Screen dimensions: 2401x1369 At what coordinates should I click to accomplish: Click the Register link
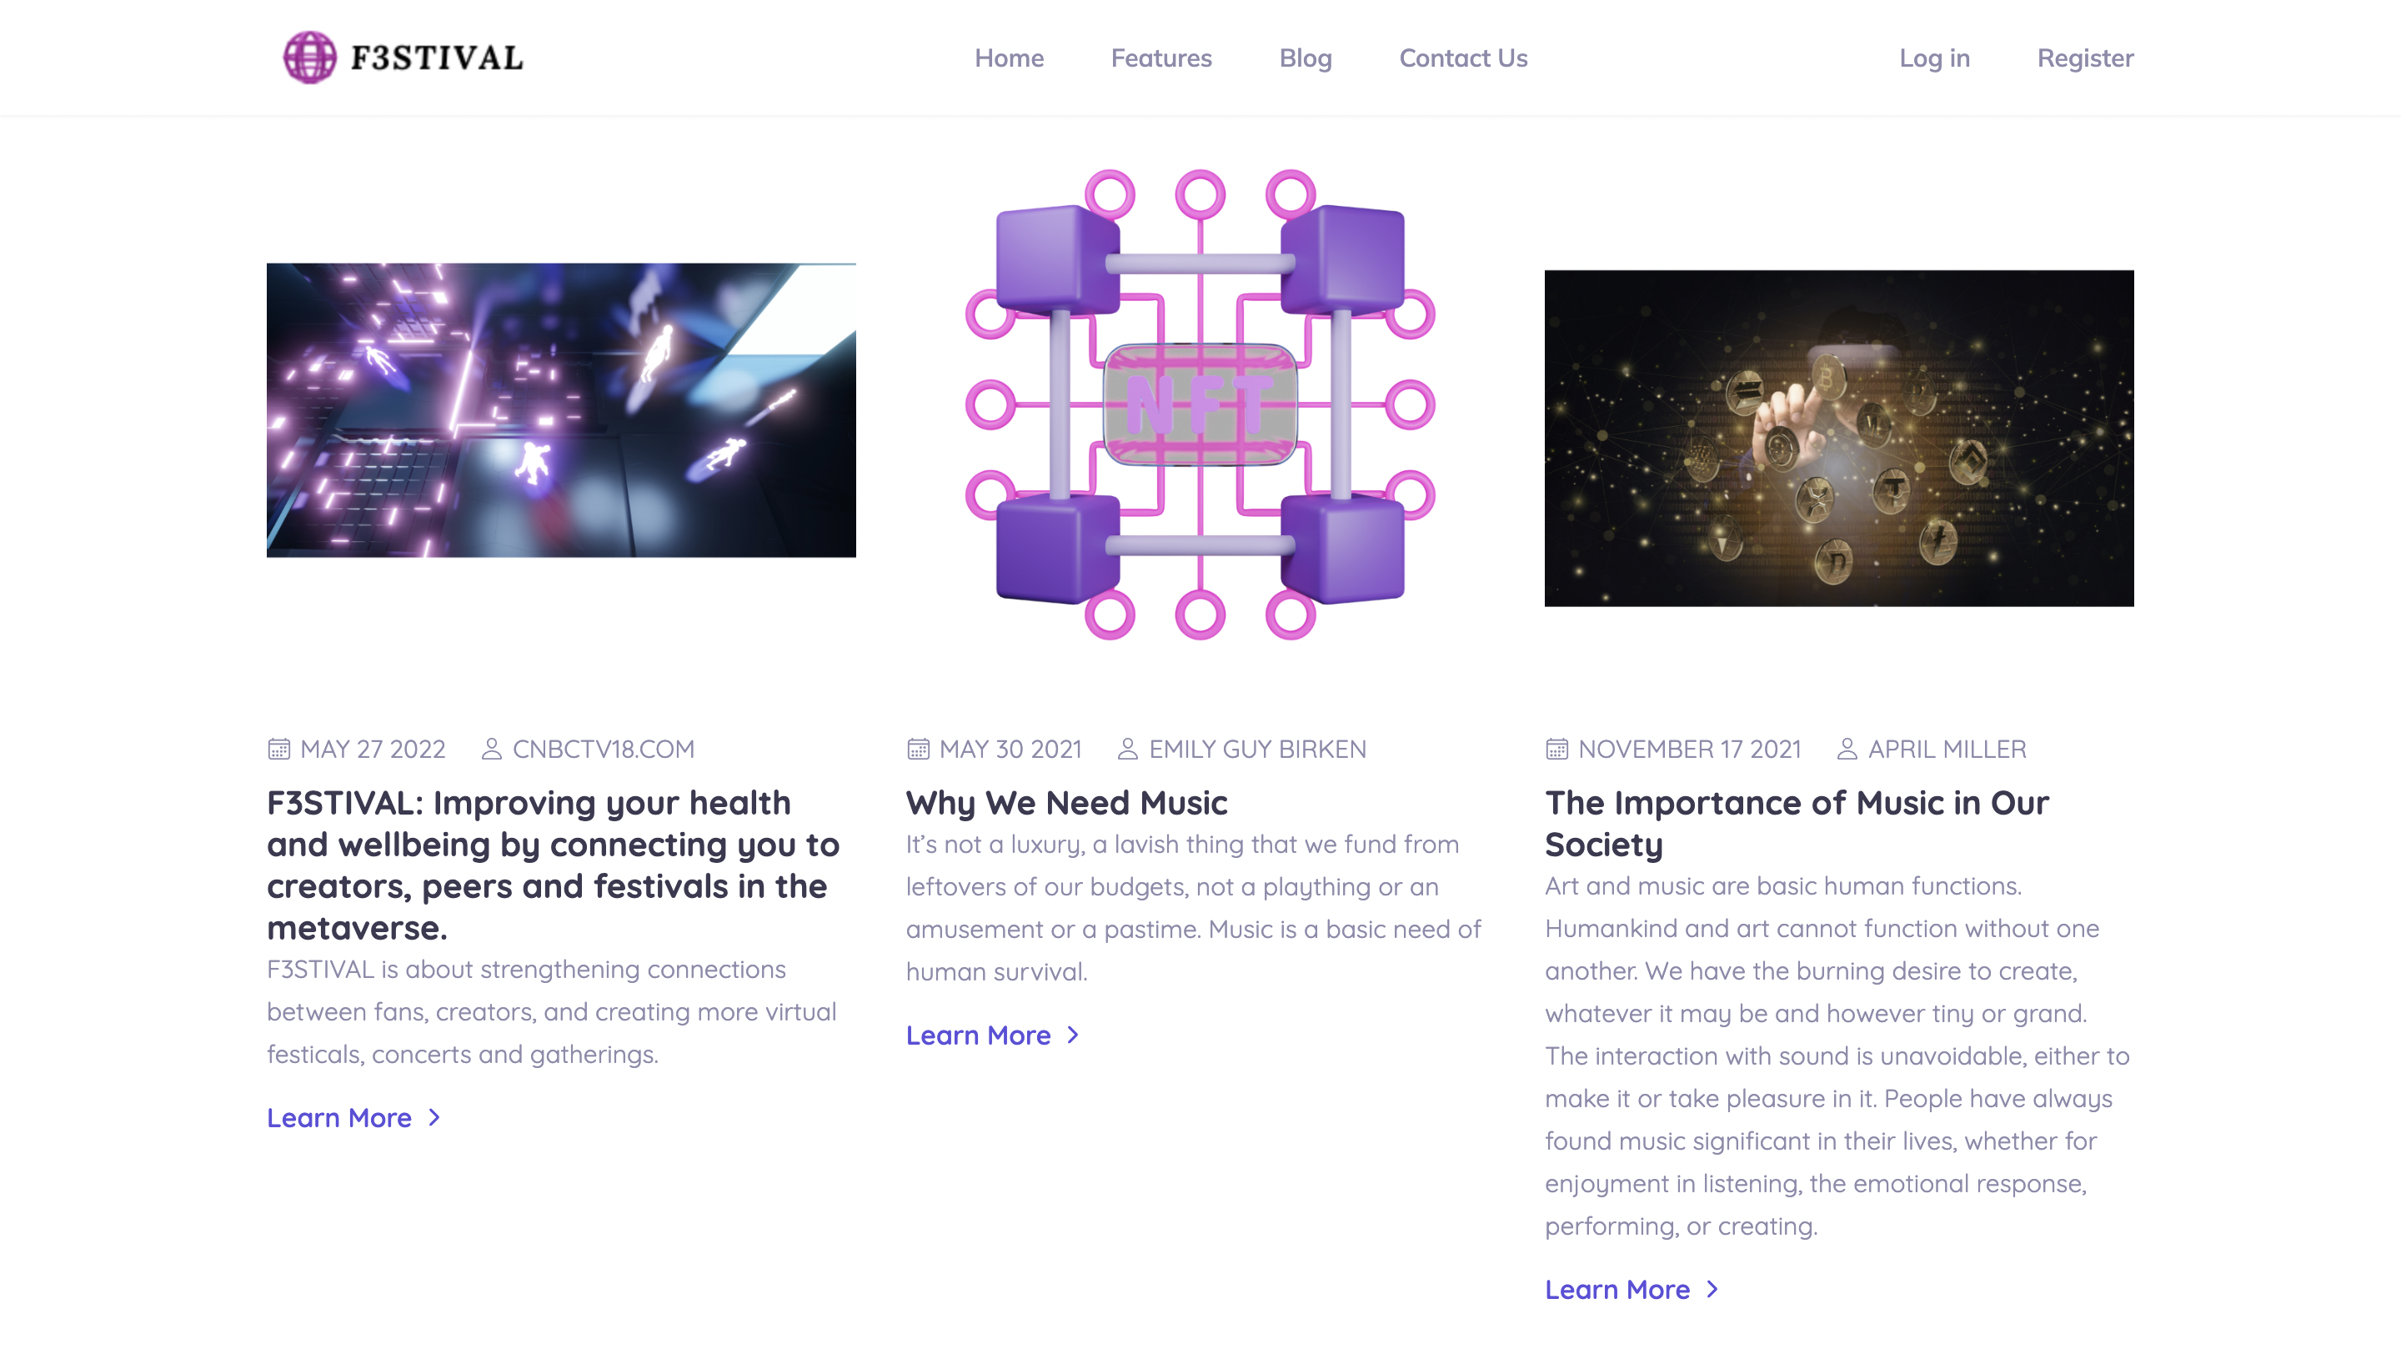tap(2084, 58)
